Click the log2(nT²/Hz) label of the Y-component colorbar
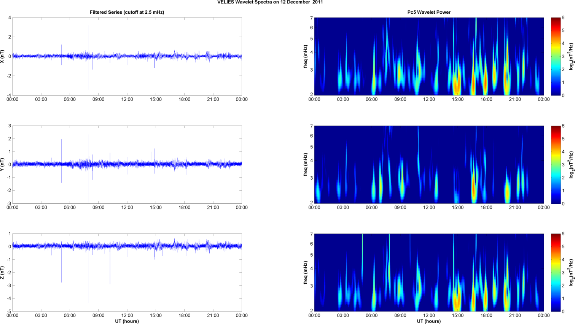Image resolution: width=575 pixels, height=324 pixels. click(x=571, y=164)
